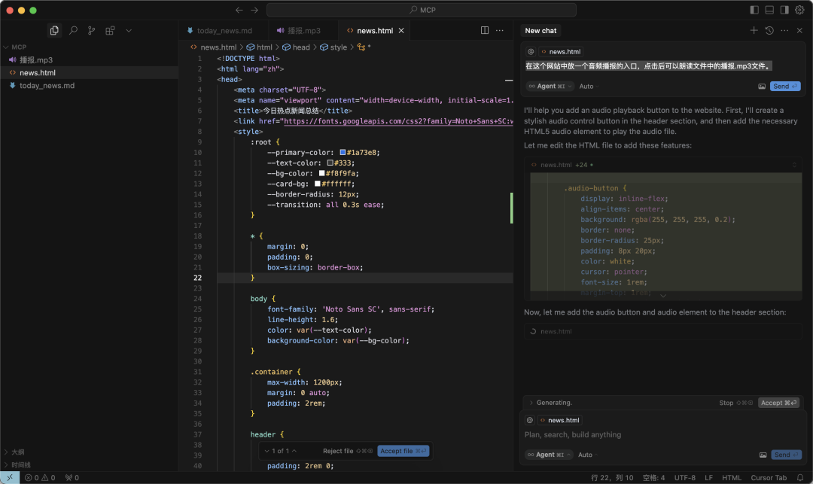Open Agent dropdown in bottom prompt
Screen dimensions: 813x484
pyautogui.click(x=549, y=455)
